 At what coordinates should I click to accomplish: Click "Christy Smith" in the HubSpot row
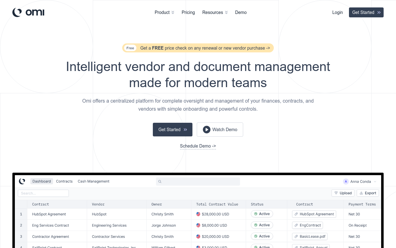click(x=162, y=214)
